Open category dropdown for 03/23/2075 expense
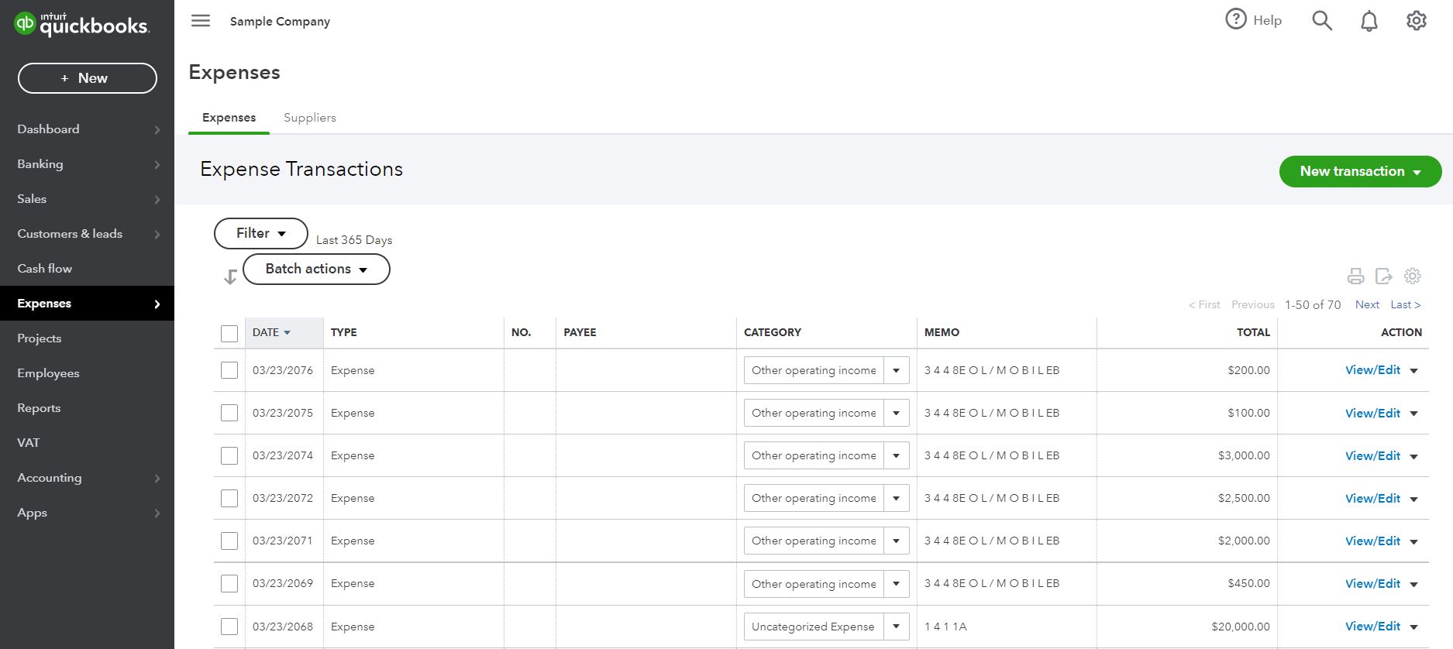1453x649 pixels. 897,413
